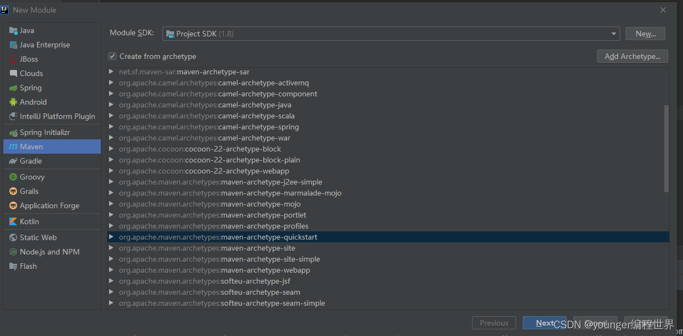Viewport: 683px width, 336px height.
Task: Select Kotlin module type
Action: [x=52, y=221]
